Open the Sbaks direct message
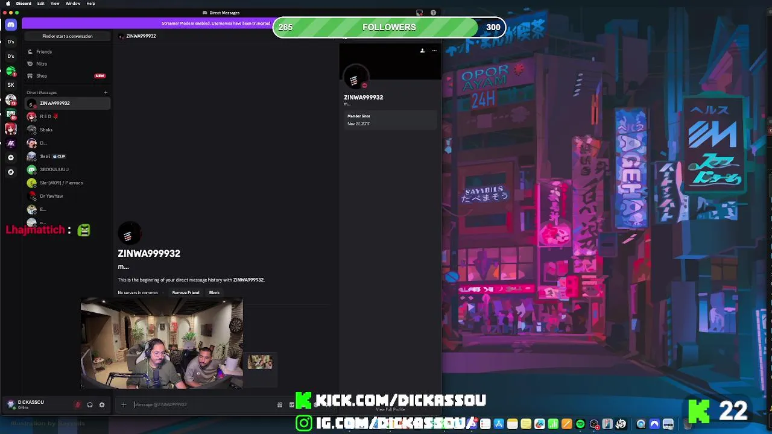This screenshot has height=434, width=772. tap(66, 130)
